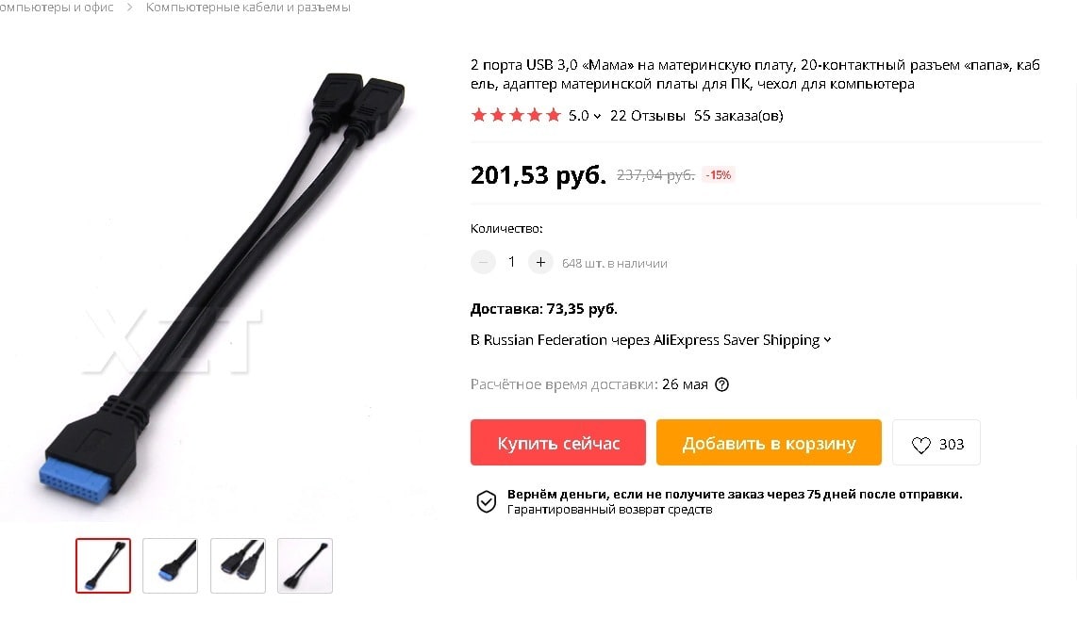
Task: Select the third thumbnail showing USB ports
Action: [x=238, y=565]
